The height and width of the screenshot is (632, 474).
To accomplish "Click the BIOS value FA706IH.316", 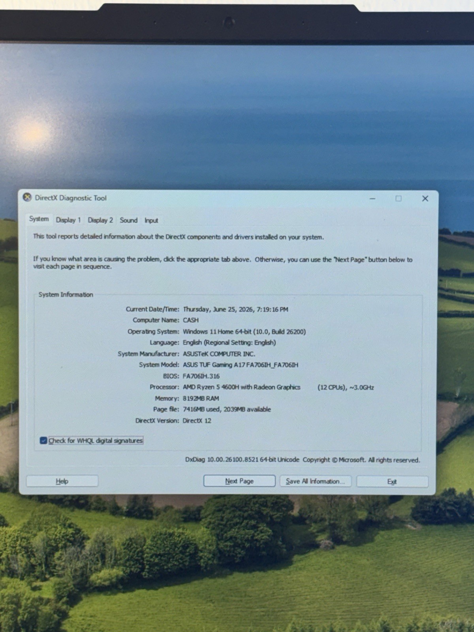I will [201, 376].
